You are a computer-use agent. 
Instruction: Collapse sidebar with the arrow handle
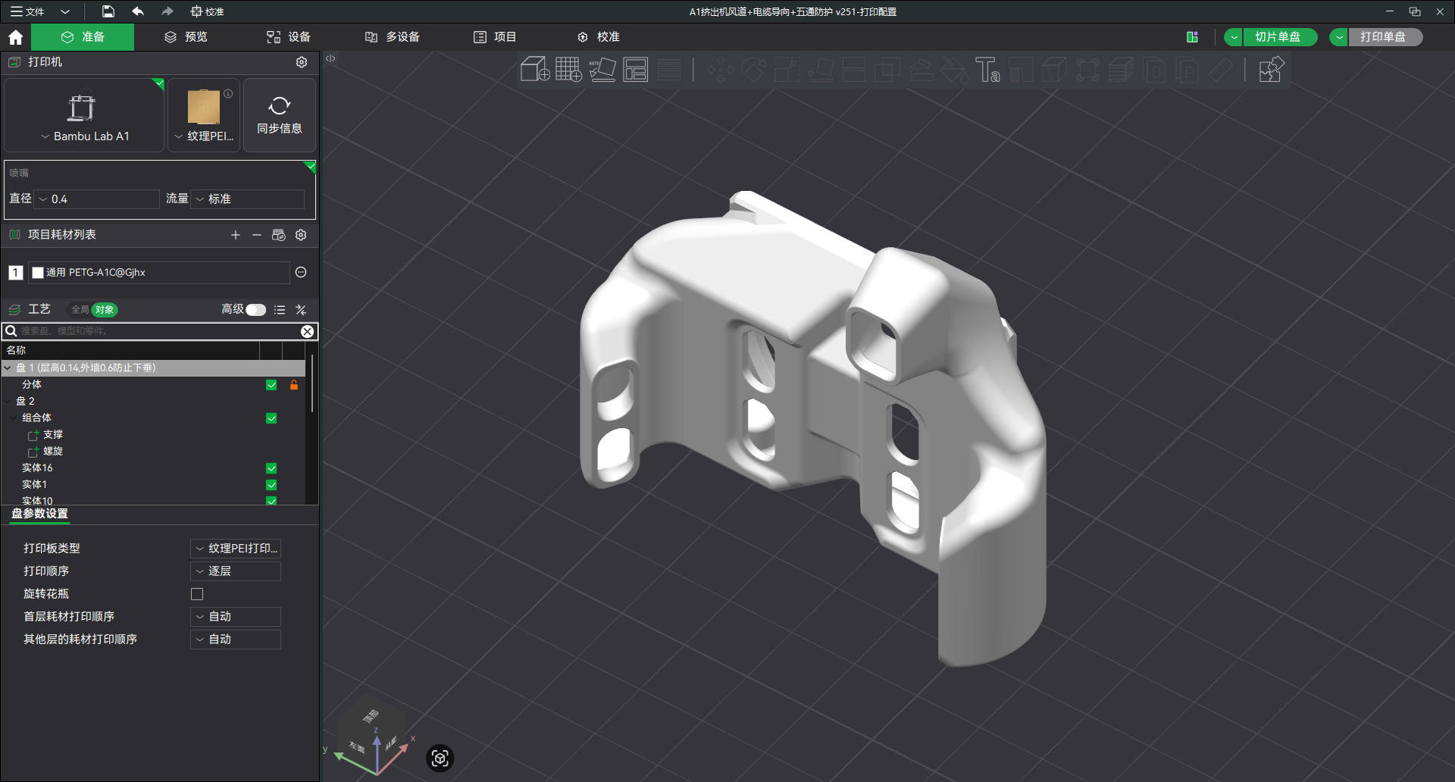330,58
